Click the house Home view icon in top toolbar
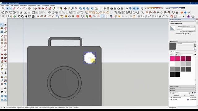This screenshot has height=111, width=198. [x=111, y=8]
